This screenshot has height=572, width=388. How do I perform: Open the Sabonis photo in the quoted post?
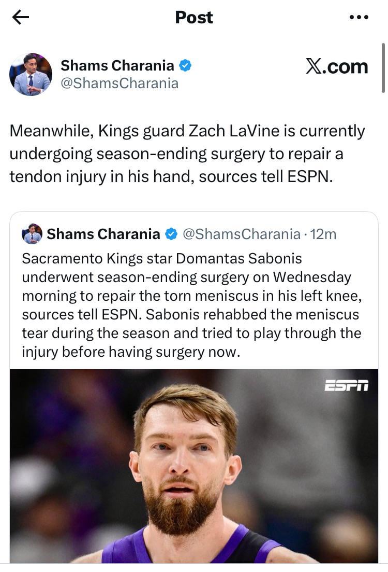point(194,467)
